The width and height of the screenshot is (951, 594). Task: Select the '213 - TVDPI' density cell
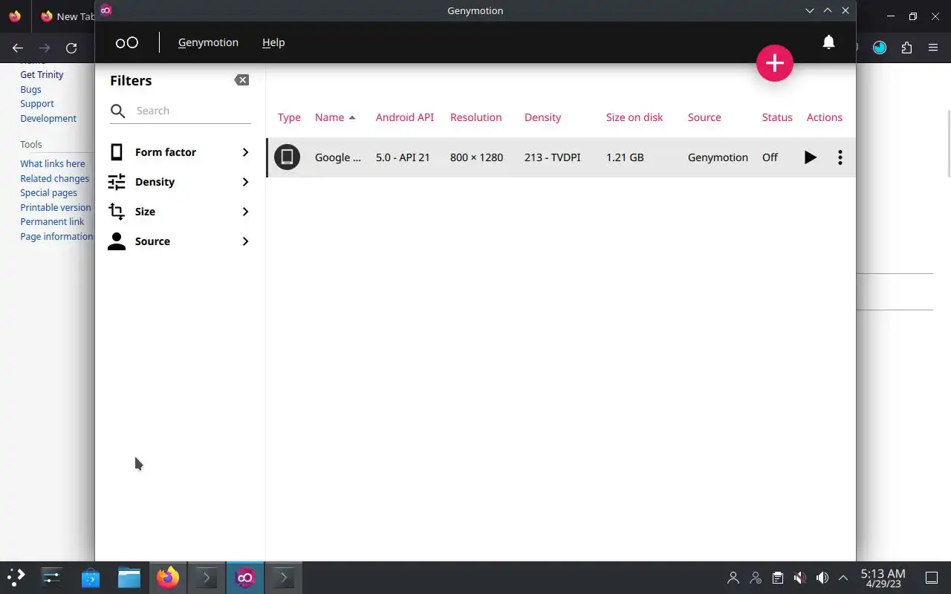tap(553, 157)
